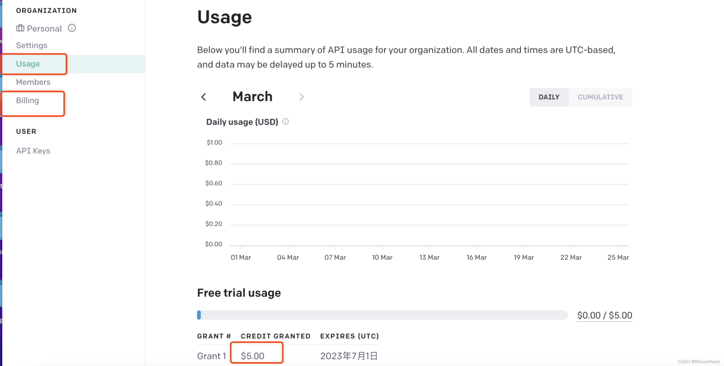
Task: Click the 2023年7月1日 expiration date
Action: tap(349, 356)
